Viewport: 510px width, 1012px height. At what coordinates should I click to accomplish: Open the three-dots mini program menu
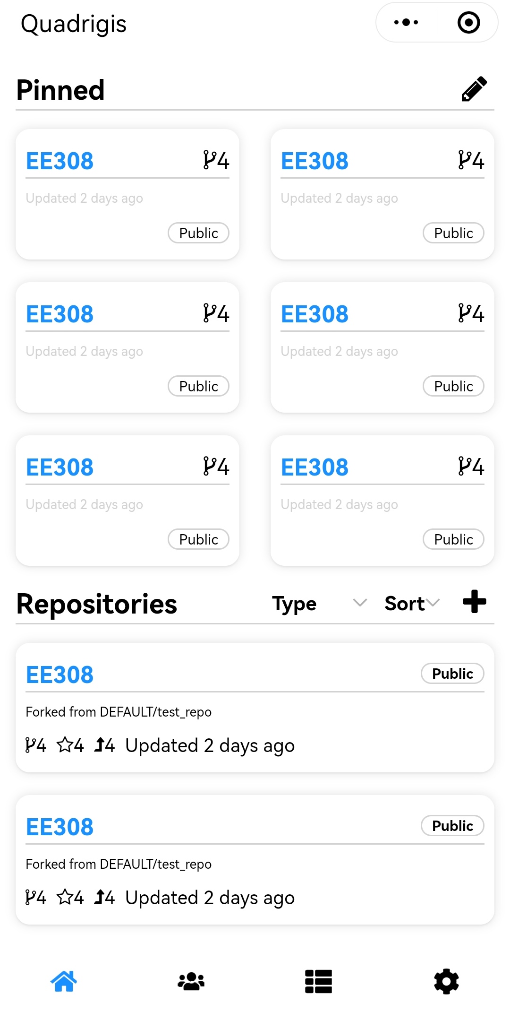[406, 22]
